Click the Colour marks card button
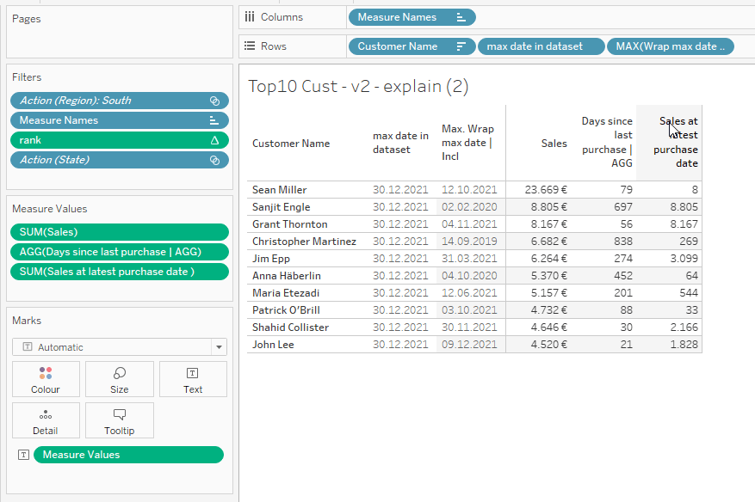The image size is (755, 502). (46, 379)
